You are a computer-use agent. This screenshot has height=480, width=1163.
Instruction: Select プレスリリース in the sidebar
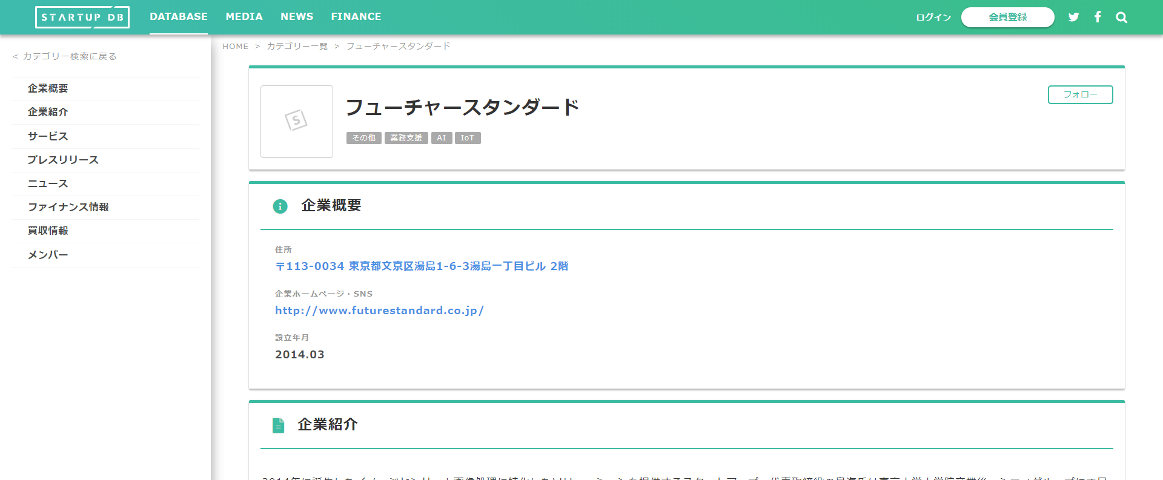105,160
